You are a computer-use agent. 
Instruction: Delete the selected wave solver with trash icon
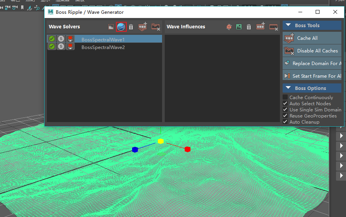click(x=131, y=27)
